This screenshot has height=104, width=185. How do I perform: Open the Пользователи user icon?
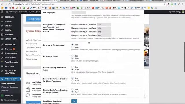pos(2,53)
